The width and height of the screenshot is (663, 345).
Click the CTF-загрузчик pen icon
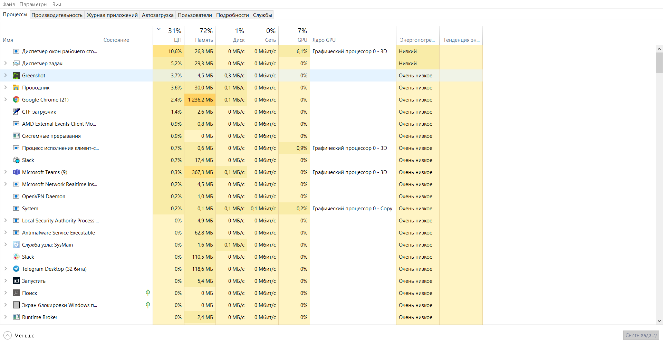coord(16,112)
